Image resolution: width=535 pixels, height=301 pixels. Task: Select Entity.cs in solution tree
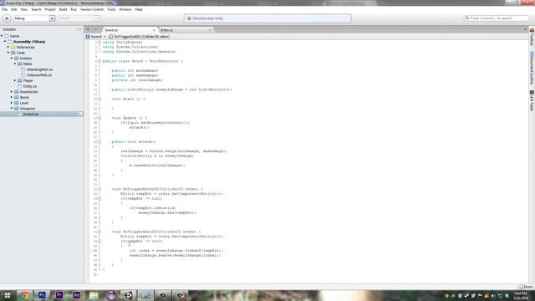coord(30,86)
